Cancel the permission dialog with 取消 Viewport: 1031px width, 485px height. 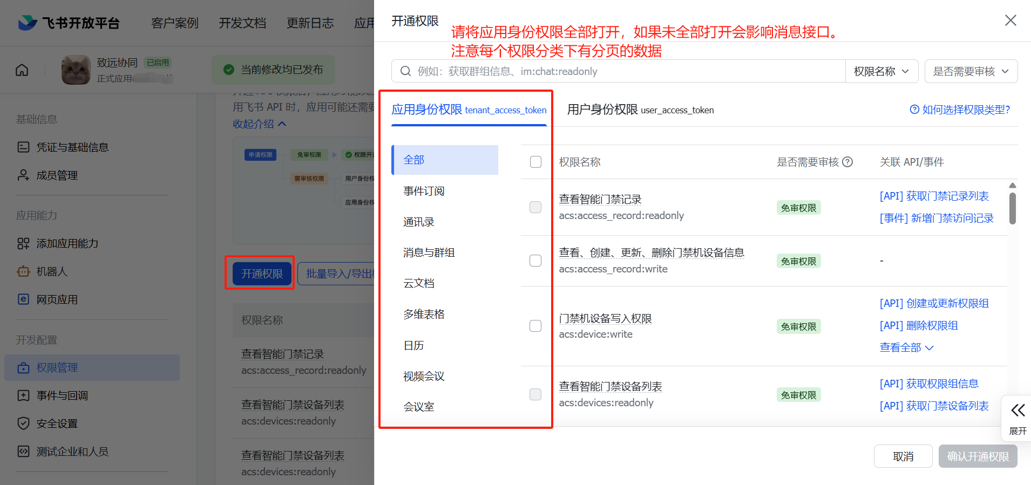903,456
